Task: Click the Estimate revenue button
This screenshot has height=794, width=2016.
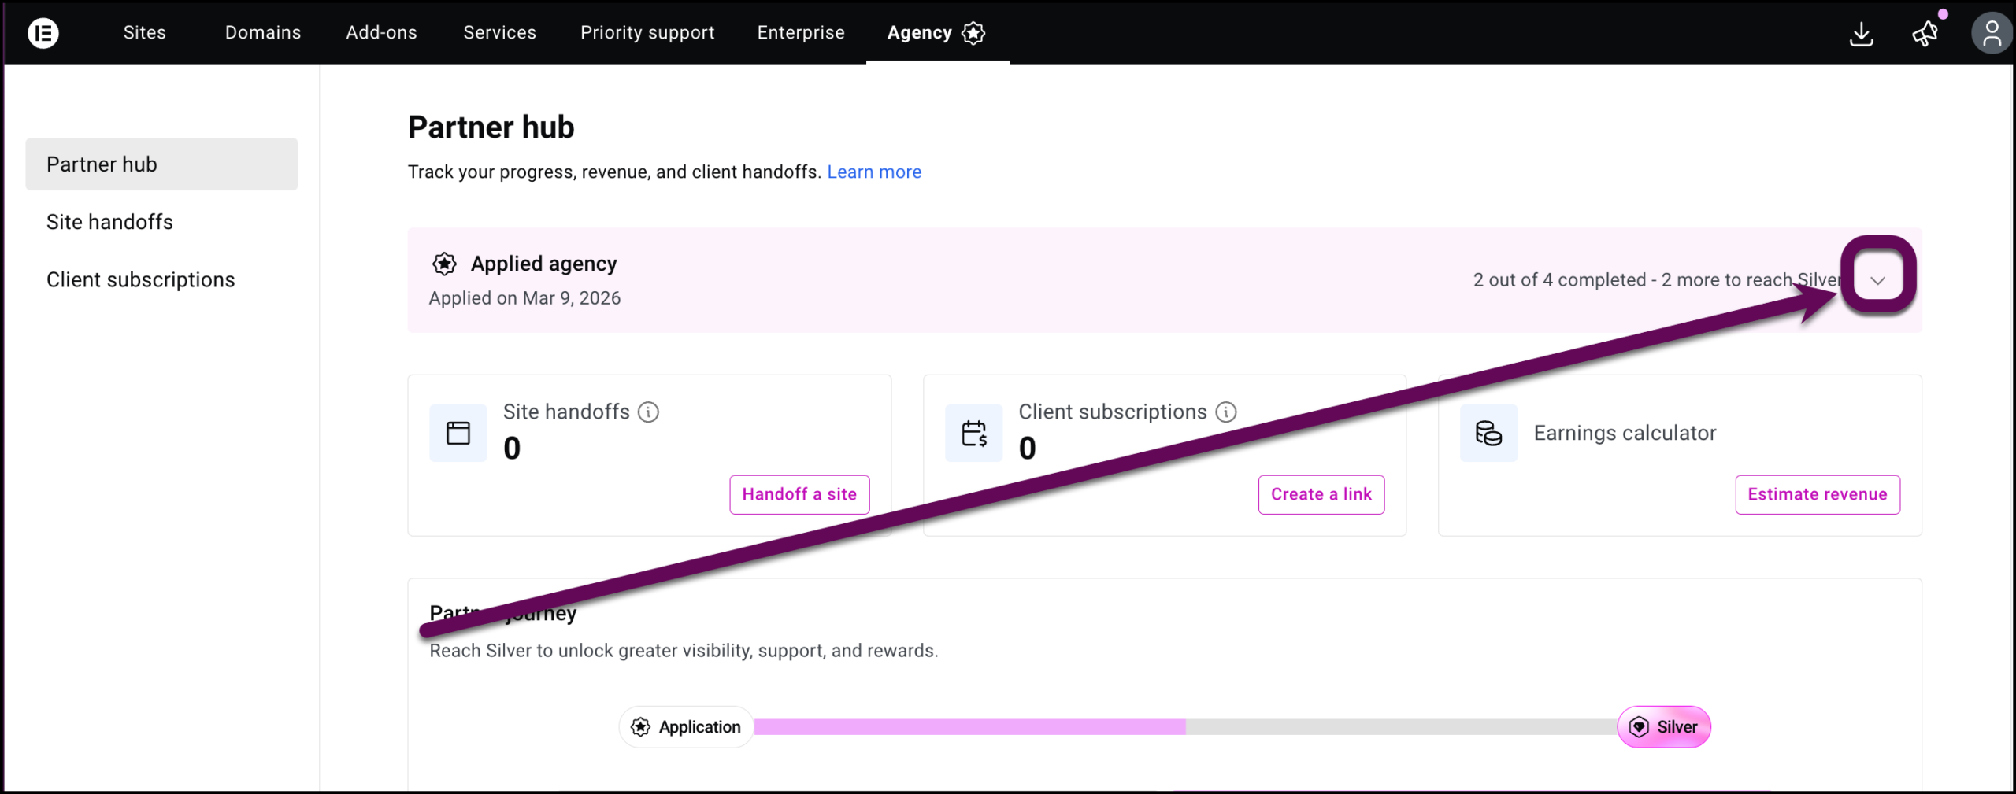Action: (1818, 494)
